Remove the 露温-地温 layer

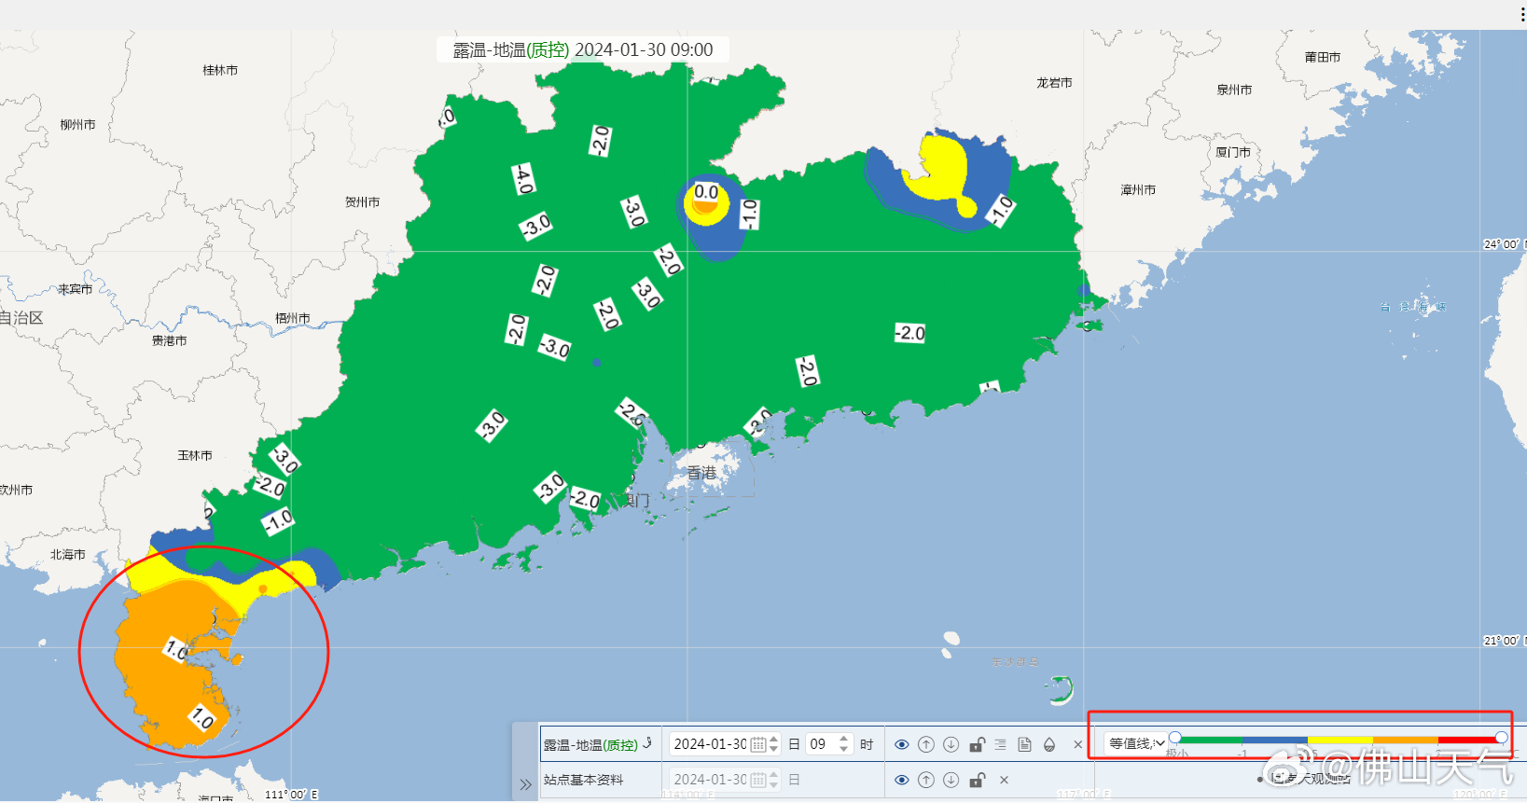[x=1077, y=744]
